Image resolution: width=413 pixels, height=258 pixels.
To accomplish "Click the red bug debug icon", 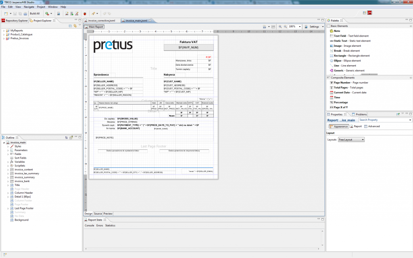I will point(85,14).
